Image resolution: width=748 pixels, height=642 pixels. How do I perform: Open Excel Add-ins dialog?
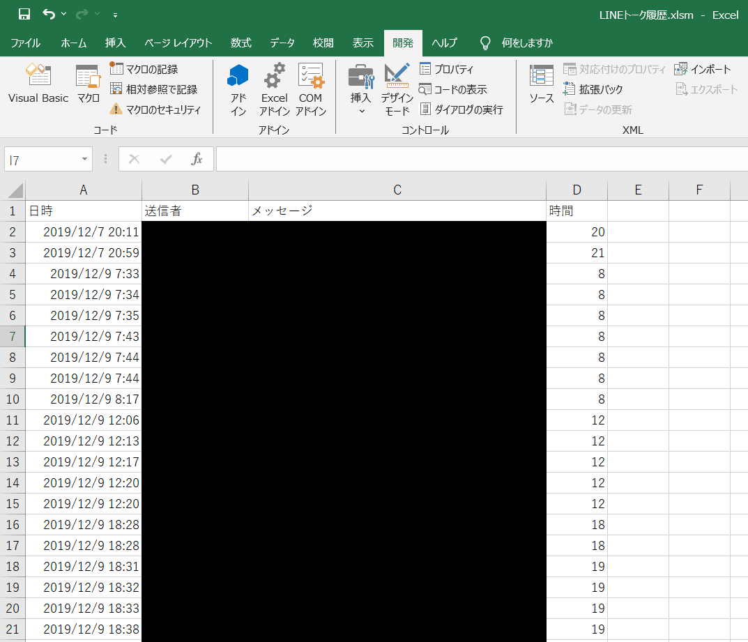point(274,90)
